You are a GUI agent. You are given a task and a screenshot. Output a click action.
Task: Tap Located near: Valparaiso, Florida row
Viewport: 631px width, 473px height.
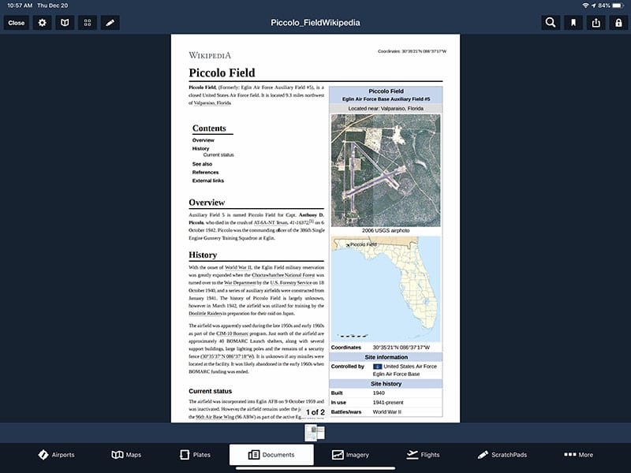386,109
